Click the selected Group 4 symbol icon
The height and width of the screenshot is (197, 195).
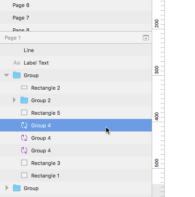coord(24,125)
